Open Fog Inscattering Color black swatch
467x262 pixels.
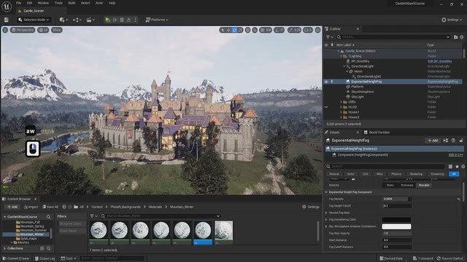[396, 220]
